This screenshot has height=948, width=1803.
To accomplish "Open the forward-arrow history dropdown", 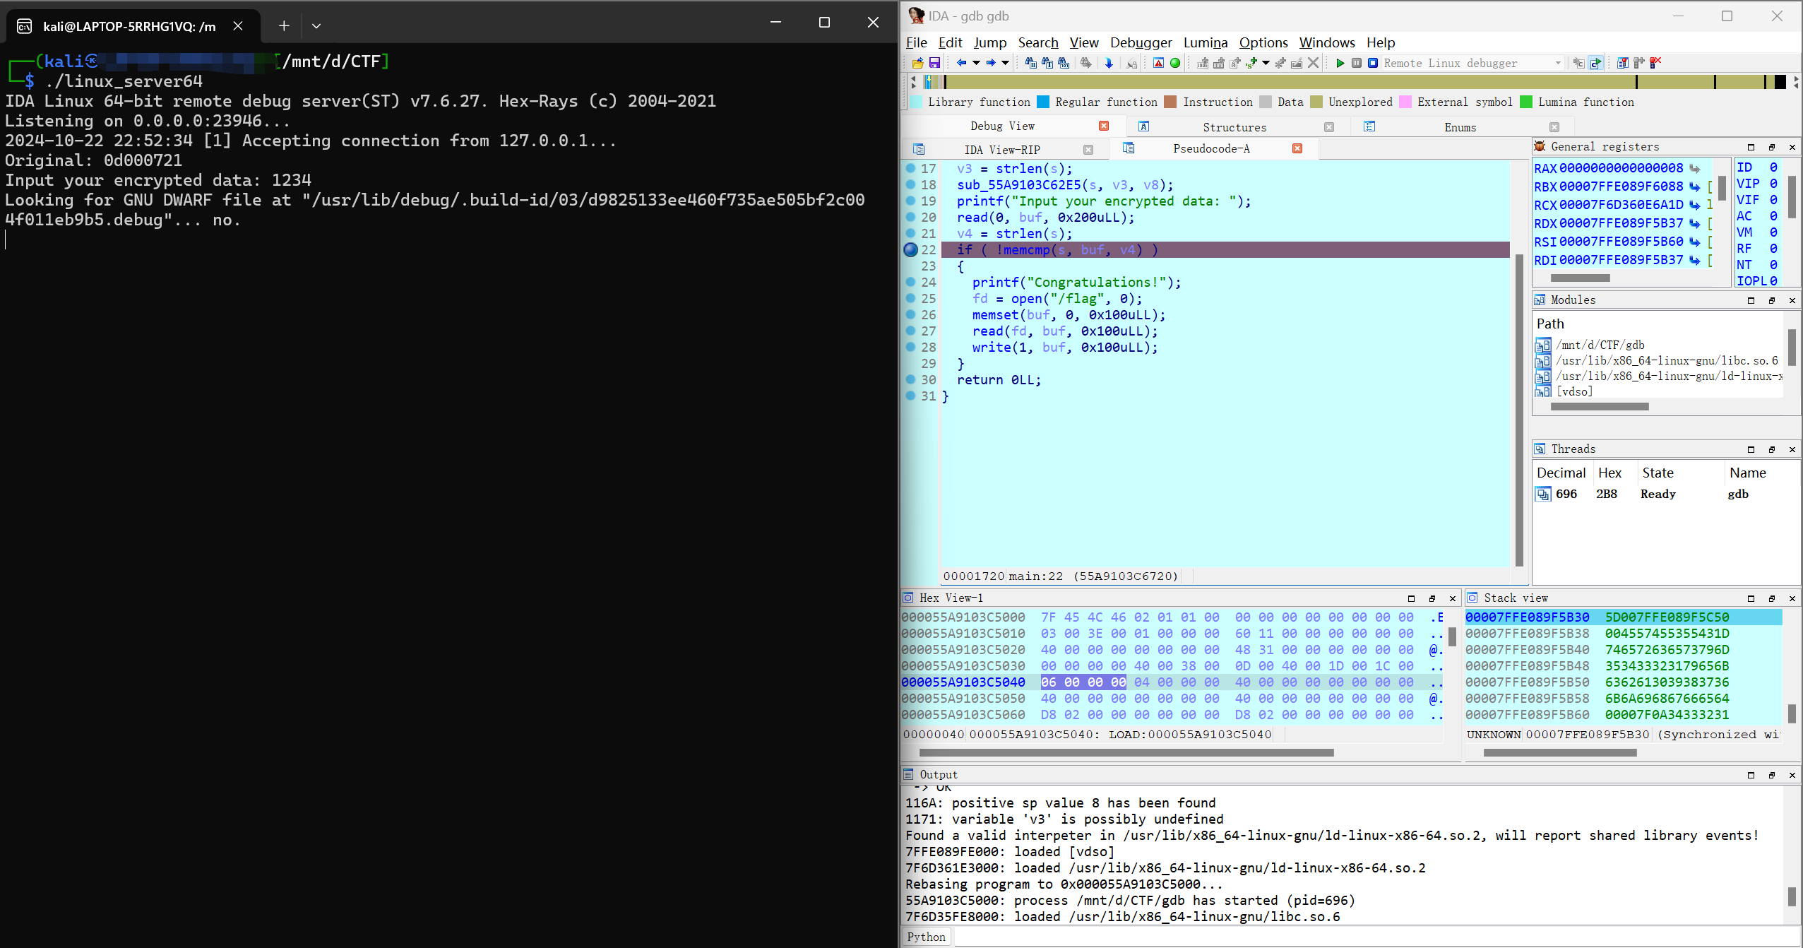I will click(1005, 63).
